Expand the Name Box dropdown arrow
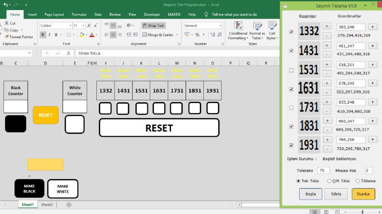 (x=29, y=53)
